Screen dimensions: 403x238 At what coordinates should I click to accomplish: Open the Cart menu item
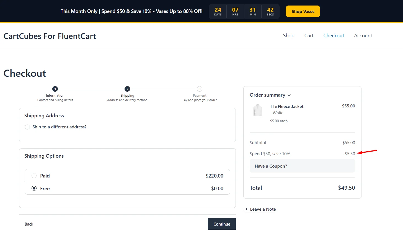(309, 36)
